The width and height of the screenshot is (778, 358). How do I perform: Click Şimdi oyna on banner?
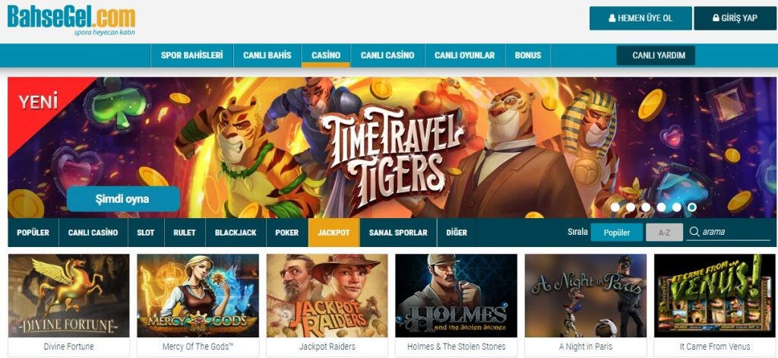(123, 199)
